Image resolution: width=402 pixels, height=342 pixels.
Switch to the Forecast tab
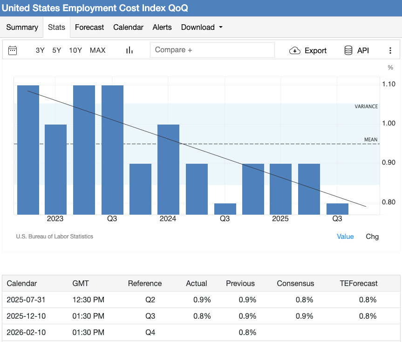point(89,27)
